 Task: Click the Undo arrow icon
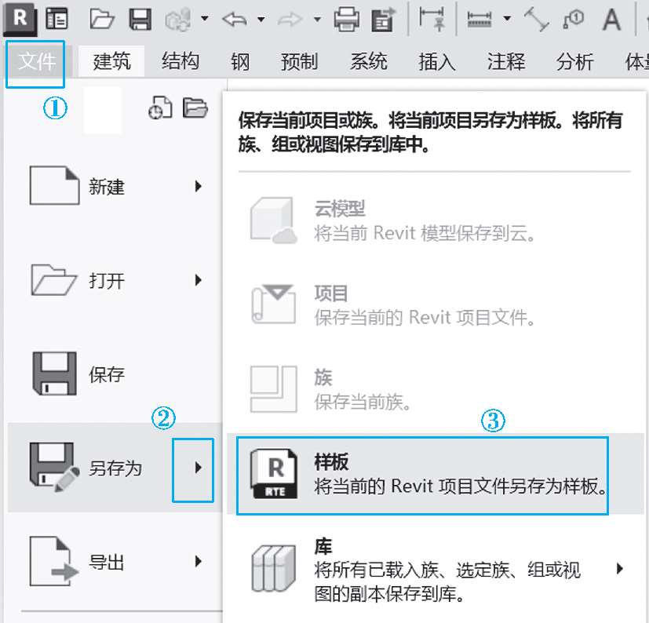coord(235,20)
